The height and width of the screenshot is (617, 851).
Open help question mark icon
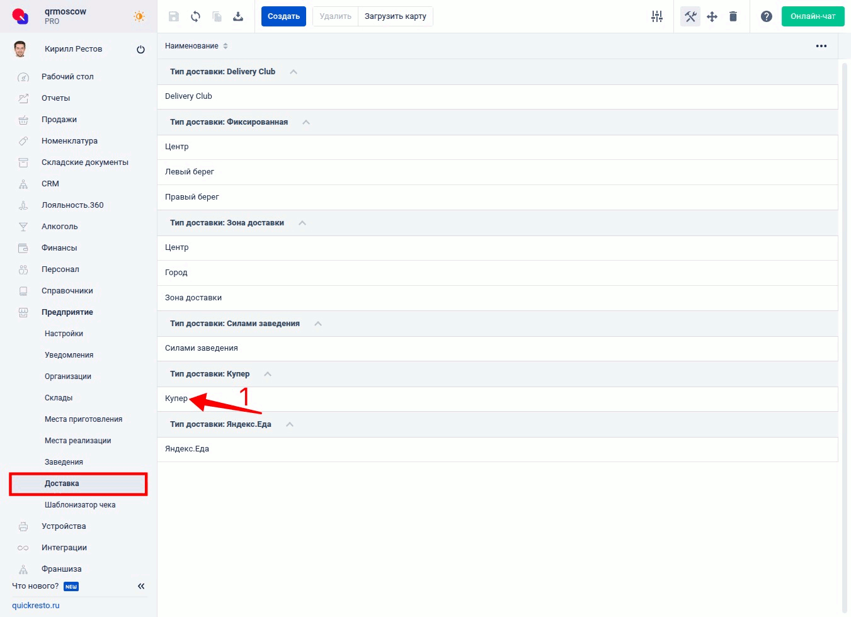pos(766,16)
